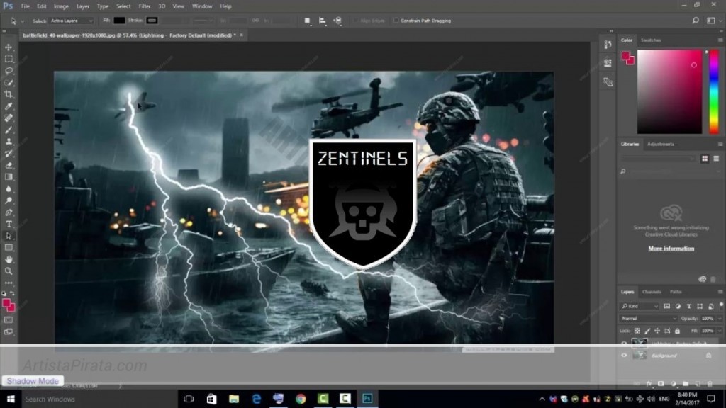Select the Zoom tool

coord(9,271)
